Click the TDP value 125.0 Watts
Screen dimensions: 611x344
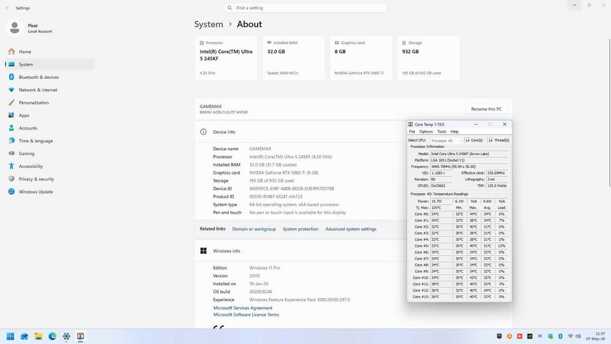coord(497,186)
